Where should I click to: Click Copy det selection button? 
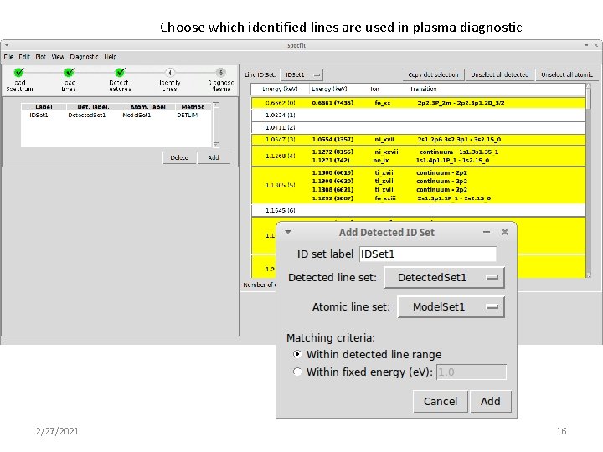click(x=434, y=75)
